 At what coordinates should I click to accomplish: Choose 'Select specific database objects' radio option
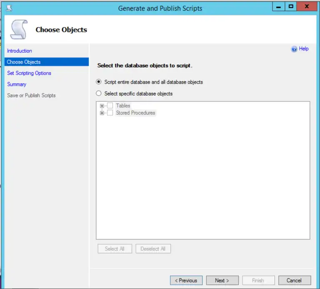pos(99,94)
